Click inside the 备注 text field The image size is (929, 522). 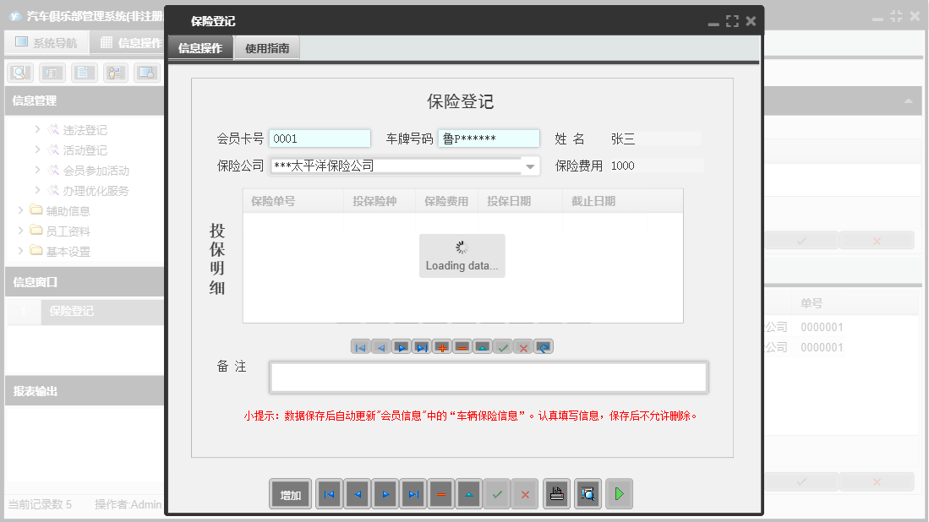click(488, 377)
